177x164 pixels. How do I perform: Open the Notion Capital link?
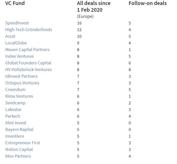pos(19,149)
